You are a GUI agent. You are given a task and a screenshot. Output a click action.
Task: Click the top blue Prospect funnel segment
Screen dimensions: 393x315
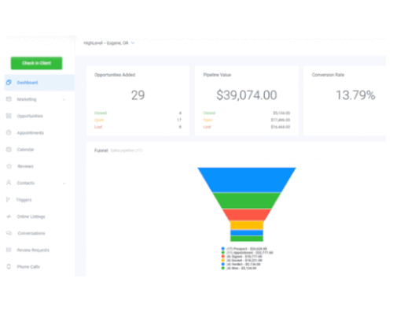(x=247, y=180)
